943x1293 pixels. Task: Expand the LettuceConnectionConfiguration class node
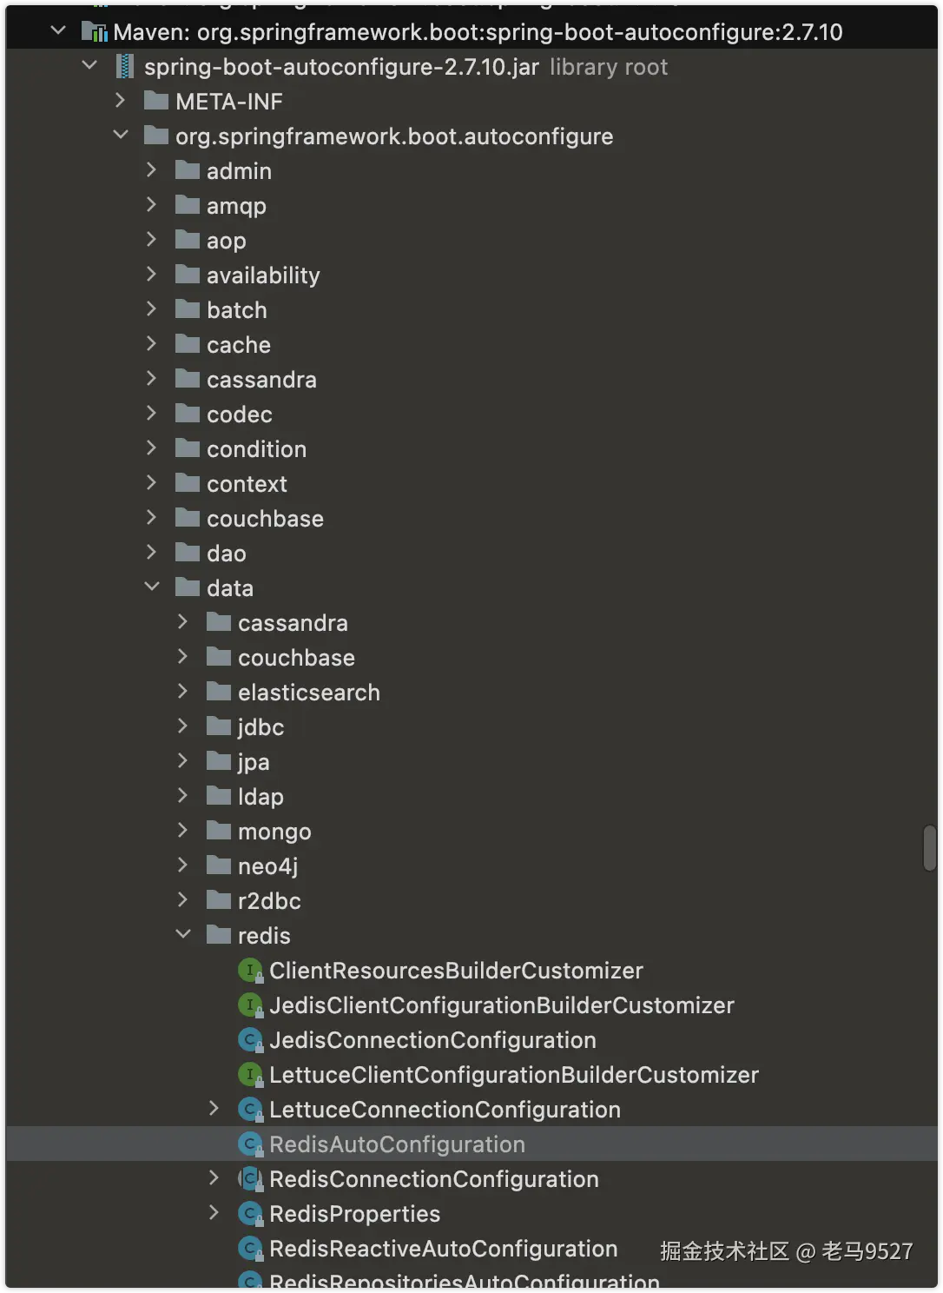click(x=214, y=1109)
